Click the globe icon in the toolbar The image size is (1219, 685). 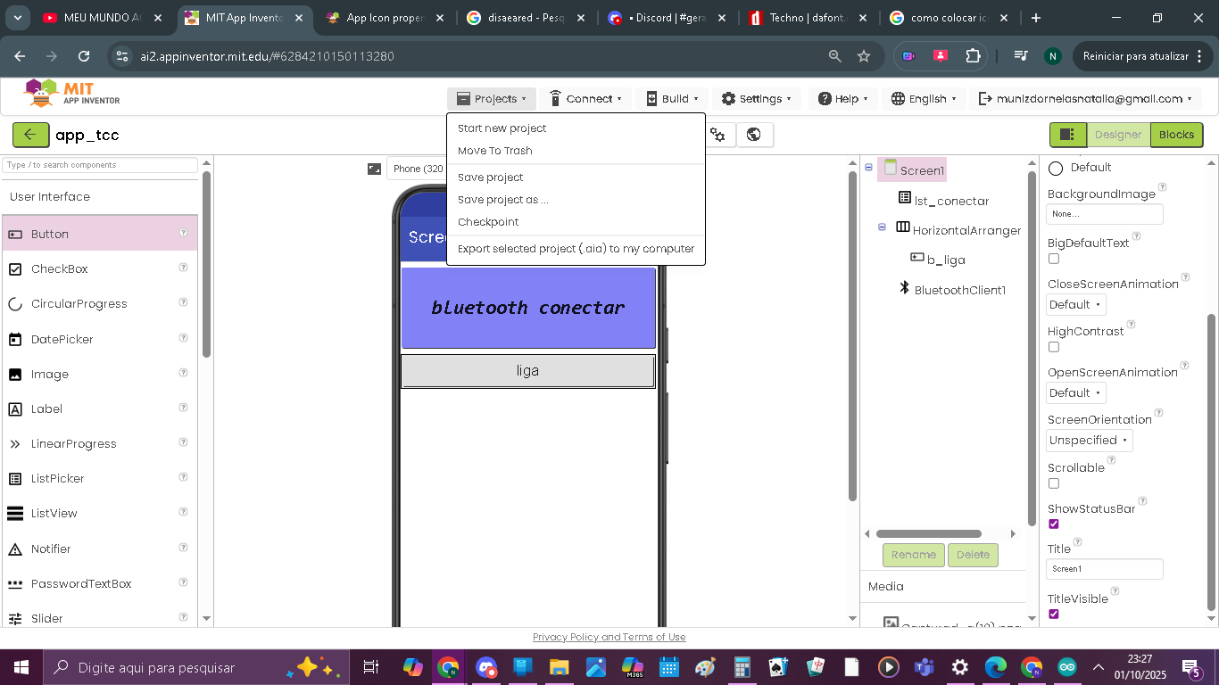(754, 135)
